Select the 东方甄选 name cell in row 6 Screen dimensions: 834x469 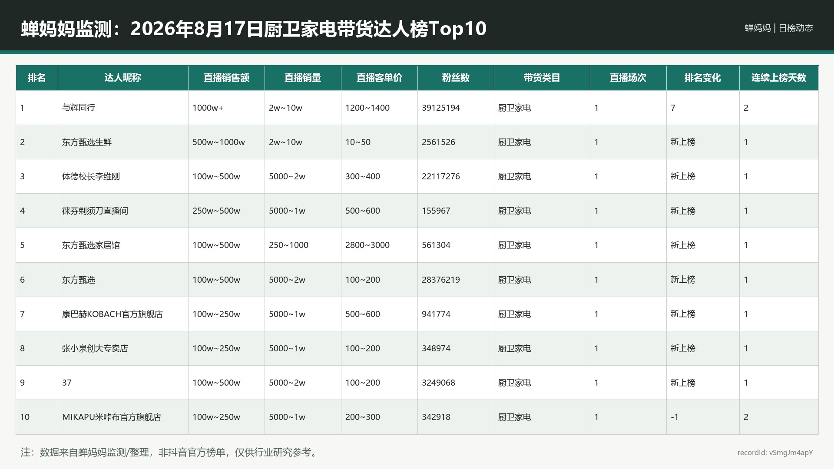point(123,280)
